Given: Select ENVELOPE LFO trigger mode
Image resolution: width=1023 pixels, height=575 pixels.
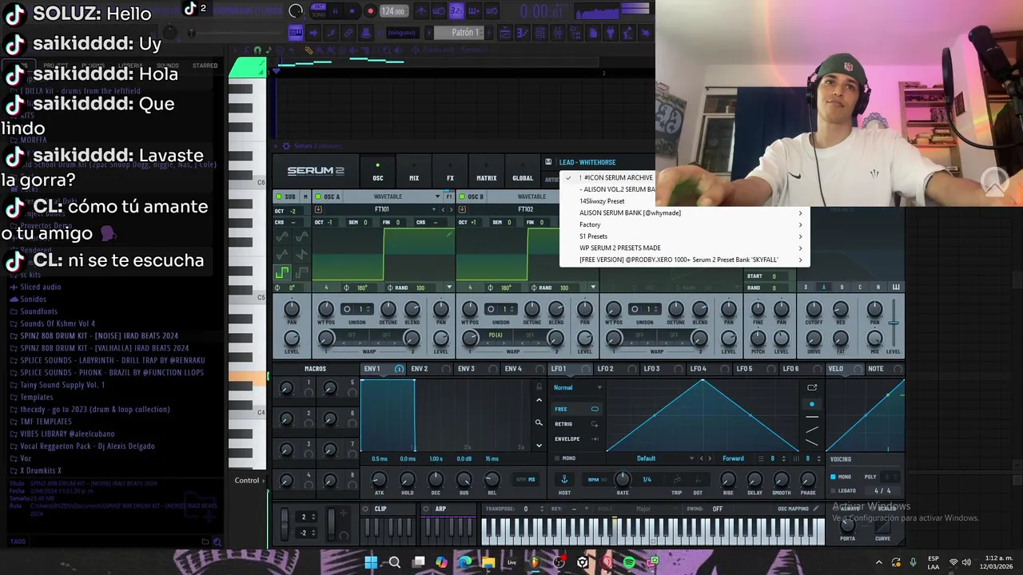Looking at the screenshot, I should 575,439.
